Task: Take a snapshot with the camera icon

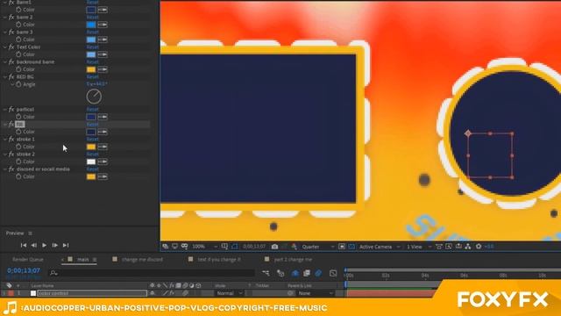Action: pos(274,247)
